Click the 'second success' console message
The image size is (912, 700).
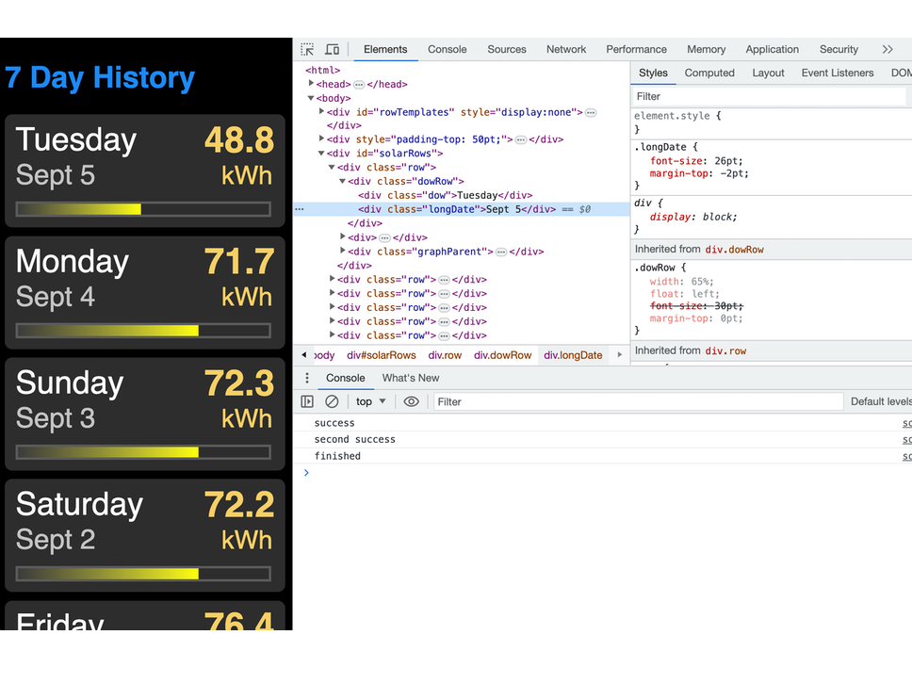pyautogui.click(x=355, y=440)
